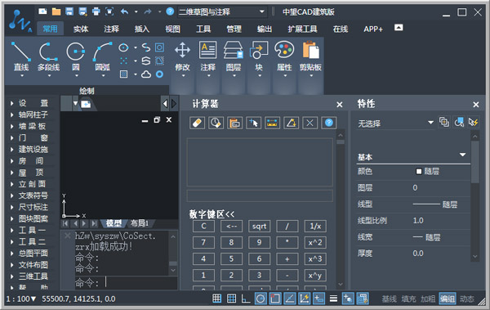Image resolution: width=490 pixels, height=310 pixels.
Task: Expand the 修改 ribbon panel dropdown
Action: (x=183, y=76)
